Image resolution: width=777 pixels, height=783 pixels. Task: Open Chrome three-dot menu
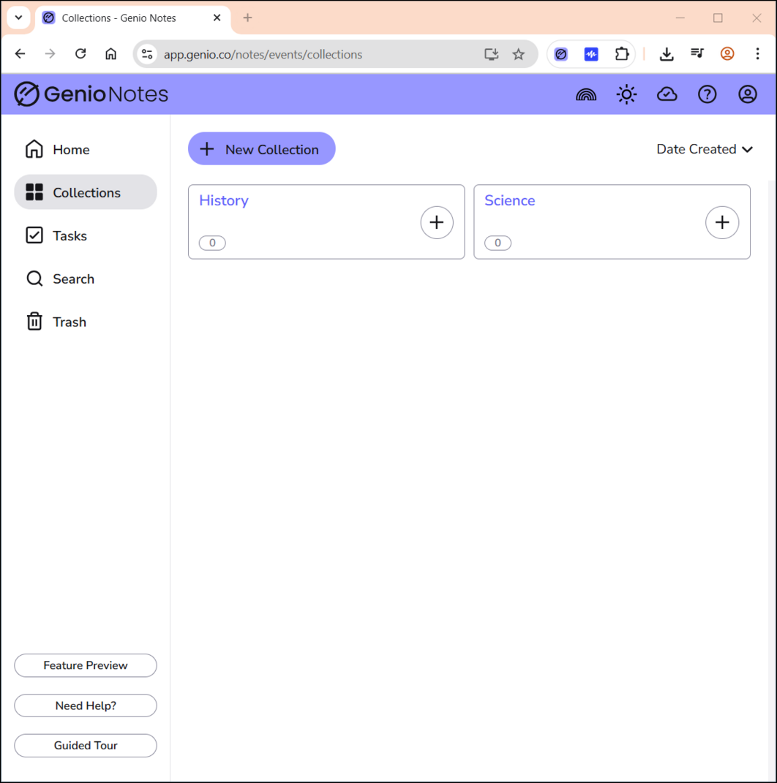[757, 54]
